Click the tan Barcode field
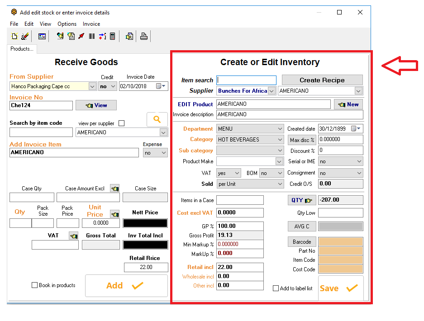 340,241
